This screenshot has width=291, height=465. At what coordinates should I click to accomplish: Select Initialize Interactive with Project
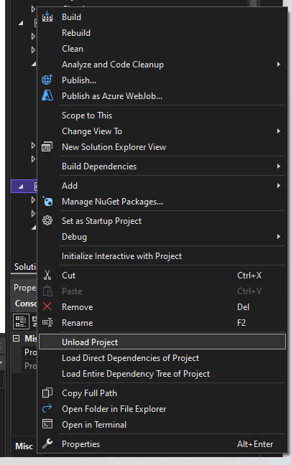pyautogui.click(x=162, y=256)
